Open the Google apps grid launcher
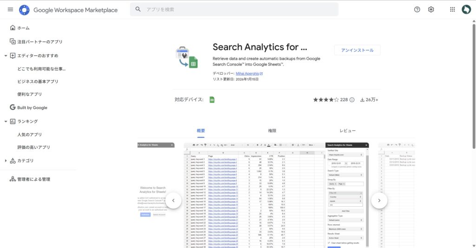 pos(452,9)
